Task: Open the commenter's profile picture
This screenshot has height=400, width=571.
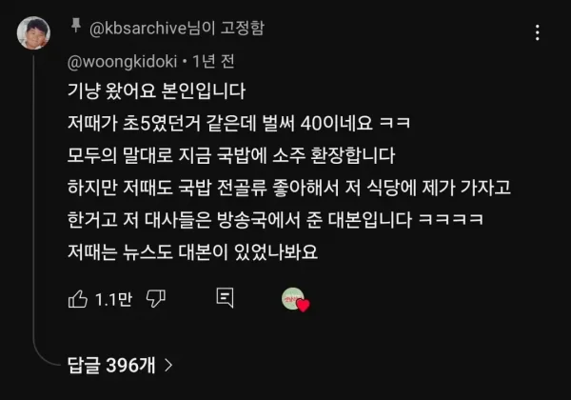Action: pyautogui.click(x=33, y=32)
